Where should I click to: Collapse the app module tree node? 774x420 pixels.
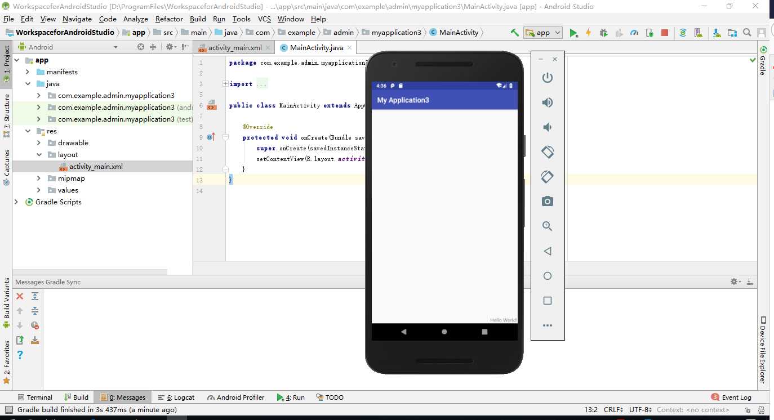(16, 60)
